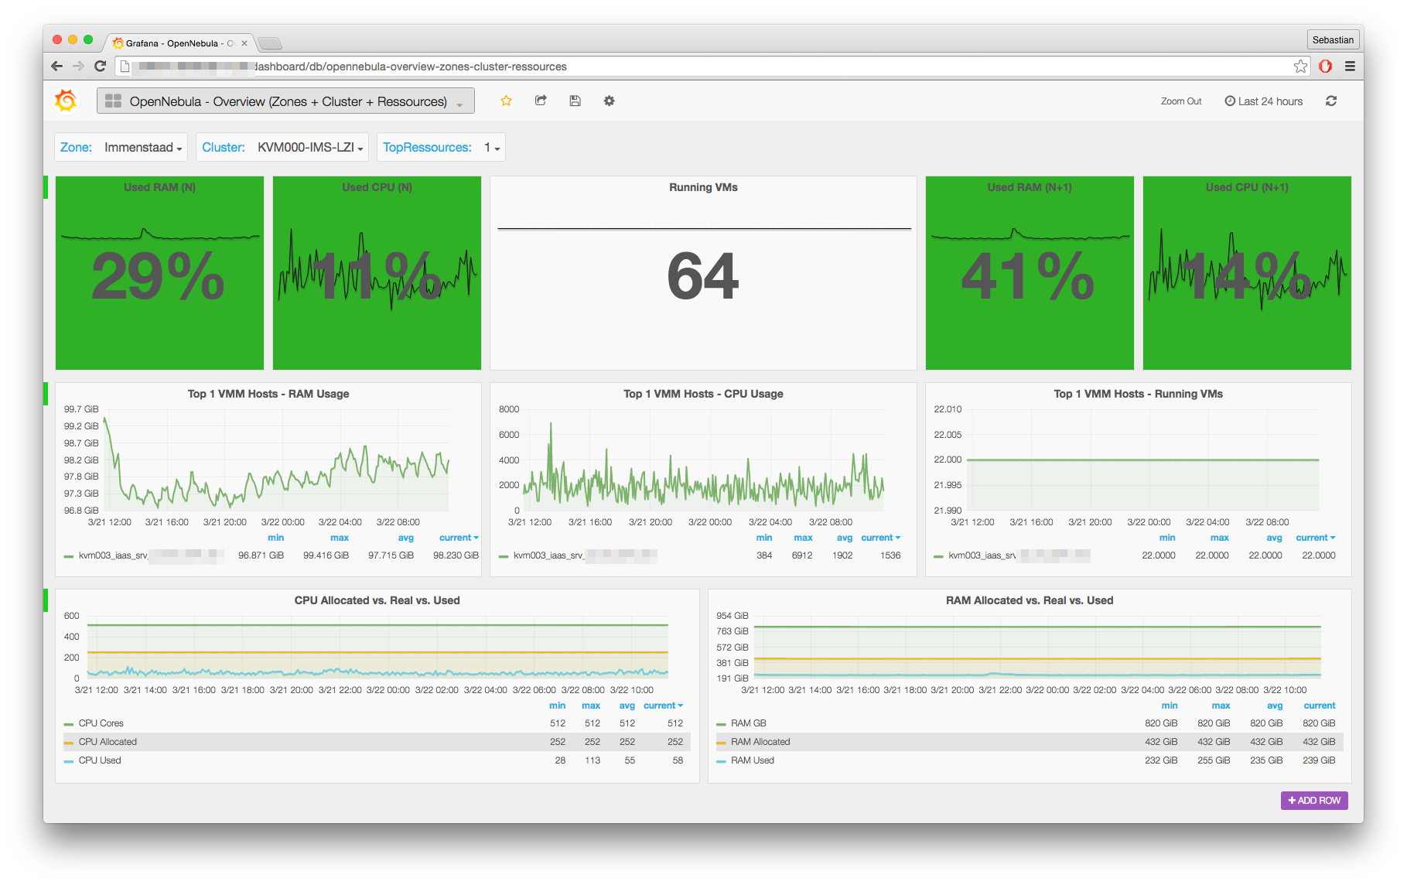Open Top 1 VMM Hosts - CPU Usage title
The image size is (1407, 885).
(x=703, y=394)
